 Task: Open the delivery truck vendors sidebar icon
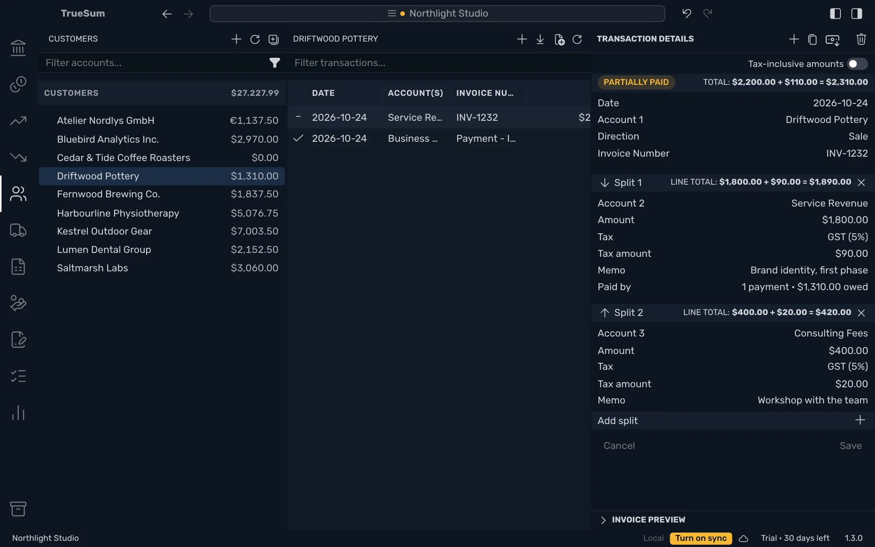18,230
